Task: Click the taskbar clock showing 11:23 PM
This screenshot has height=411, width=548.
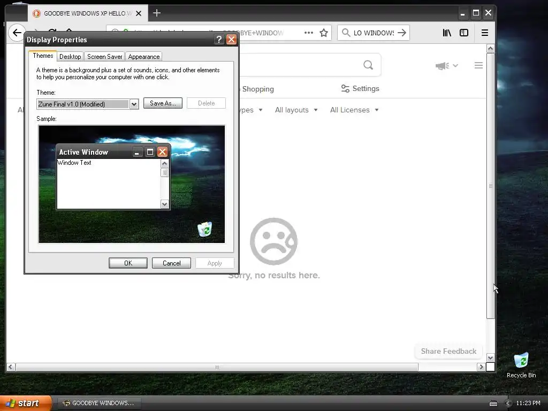Action: pyautogui.click(x=528, y=404)
